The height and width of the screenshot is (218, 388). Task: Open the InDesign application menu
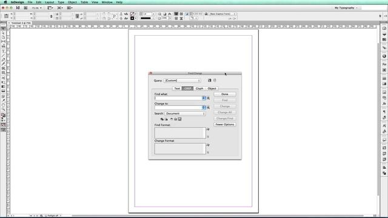coord(18,2)
